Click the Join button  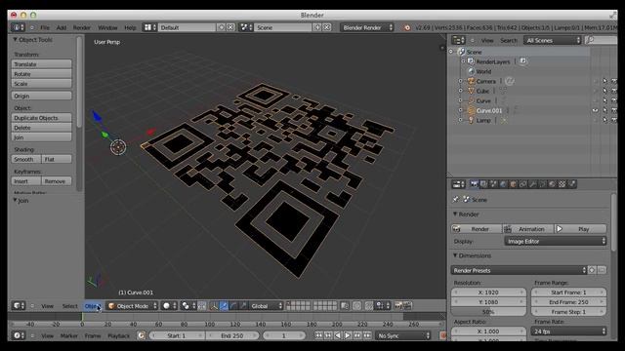click(x=42, y=137)
